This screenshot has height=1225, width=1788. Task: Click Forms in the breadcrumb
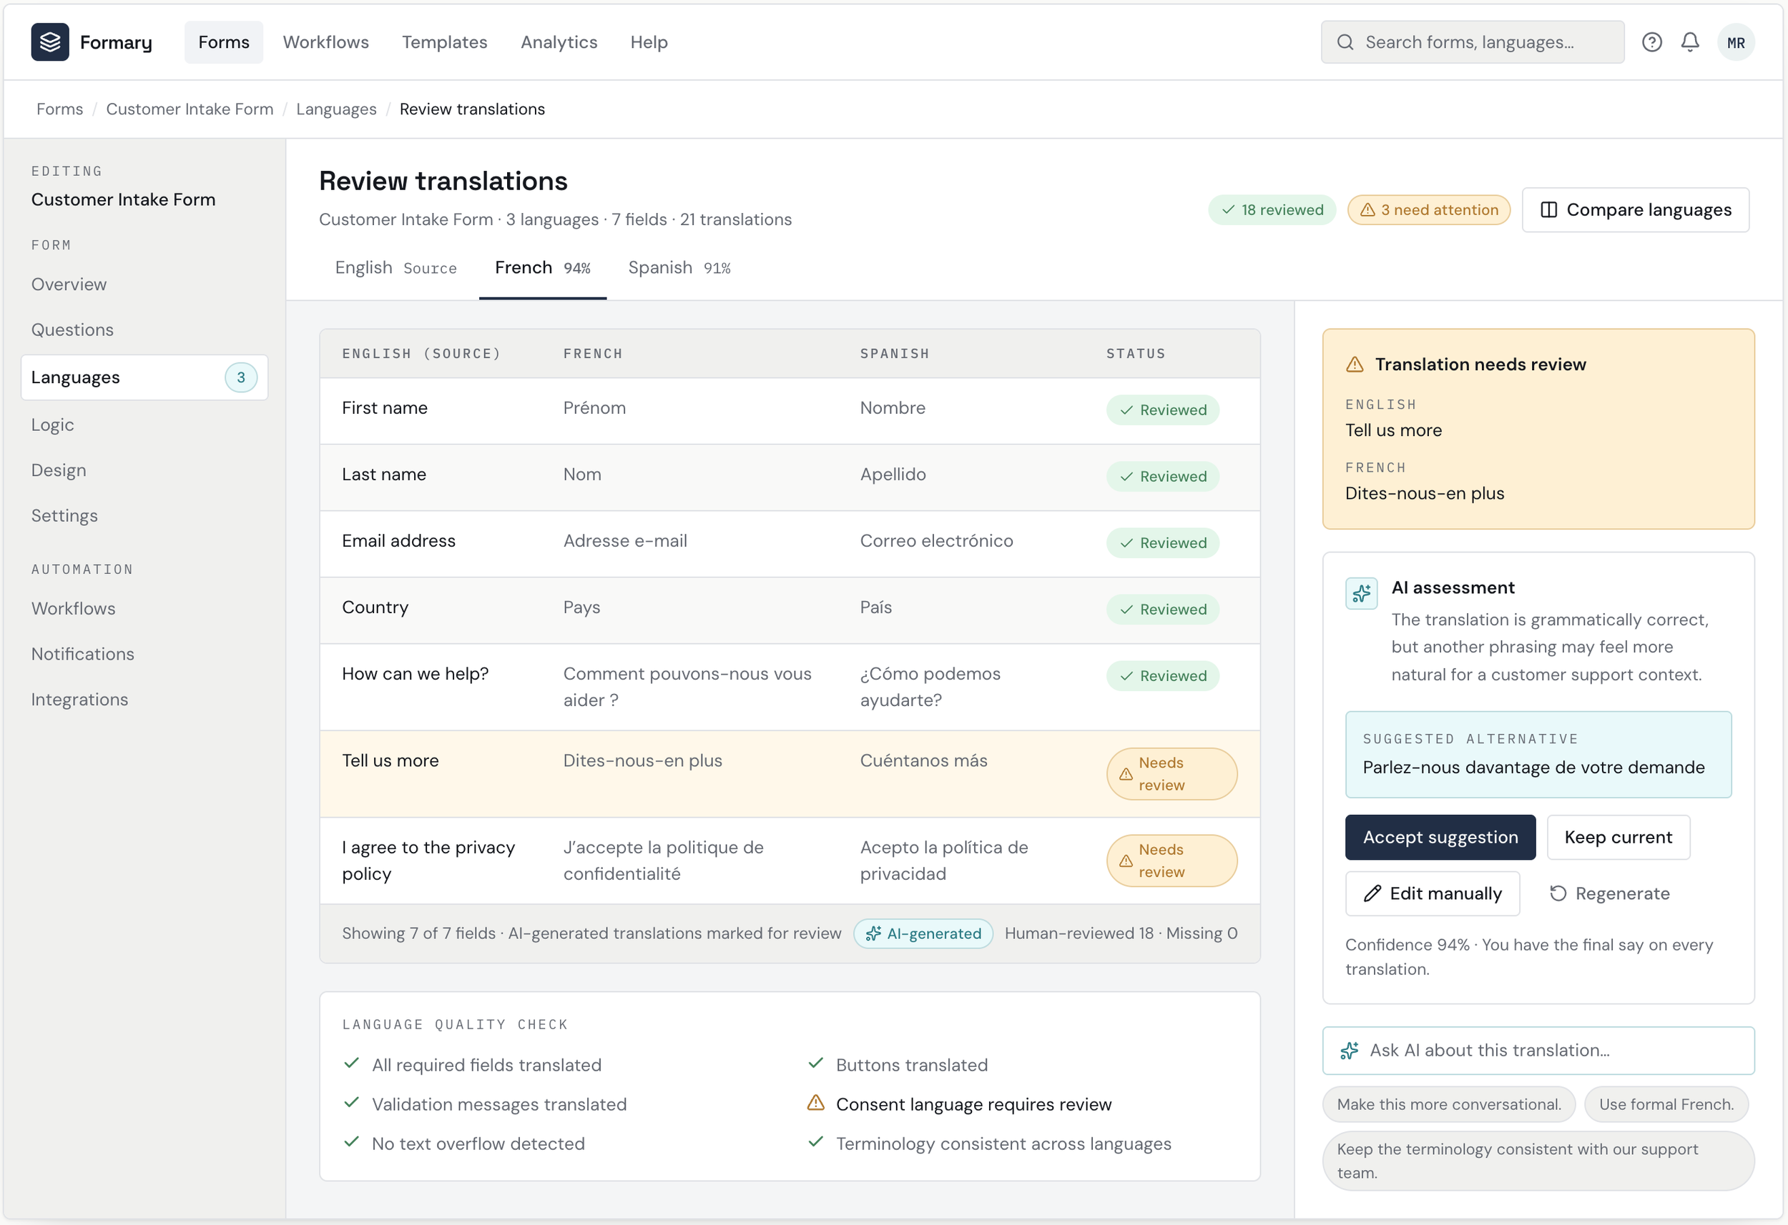[x=60, y=109]
